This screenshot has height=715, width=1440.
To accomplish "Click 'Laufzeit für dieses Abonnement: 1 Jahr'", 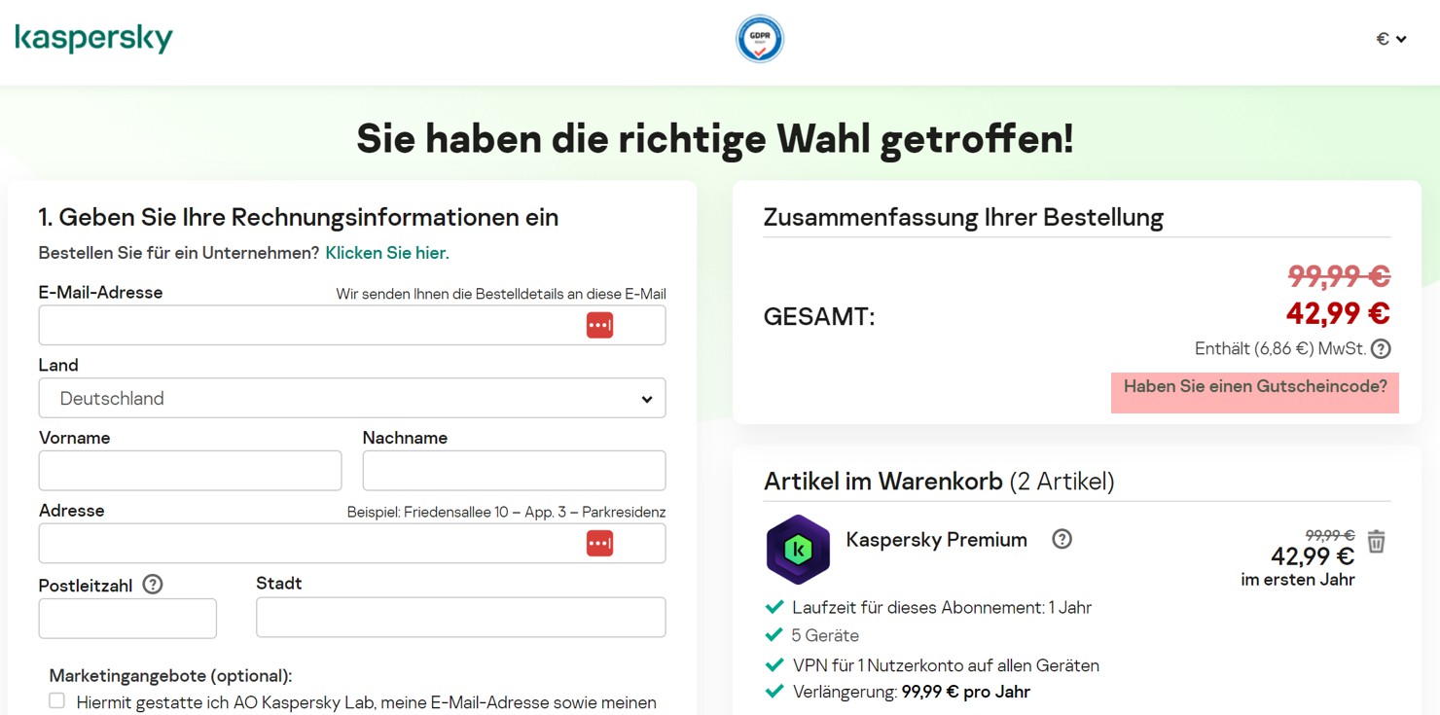I will 942,607.
